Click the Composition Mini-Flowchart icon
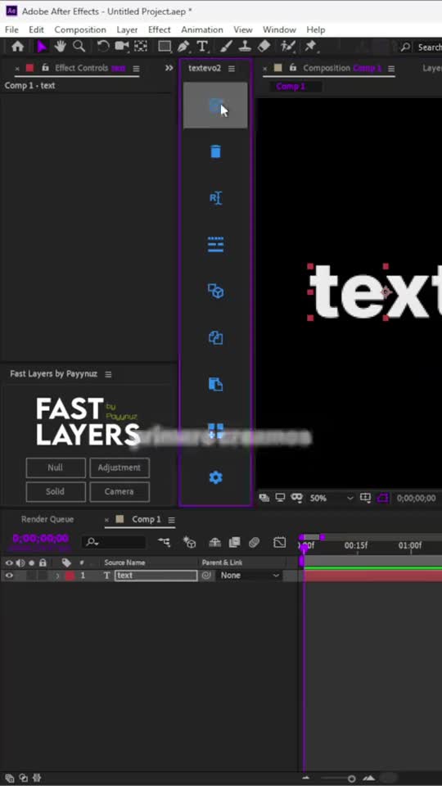442x786 pixels. pos(164,542)
